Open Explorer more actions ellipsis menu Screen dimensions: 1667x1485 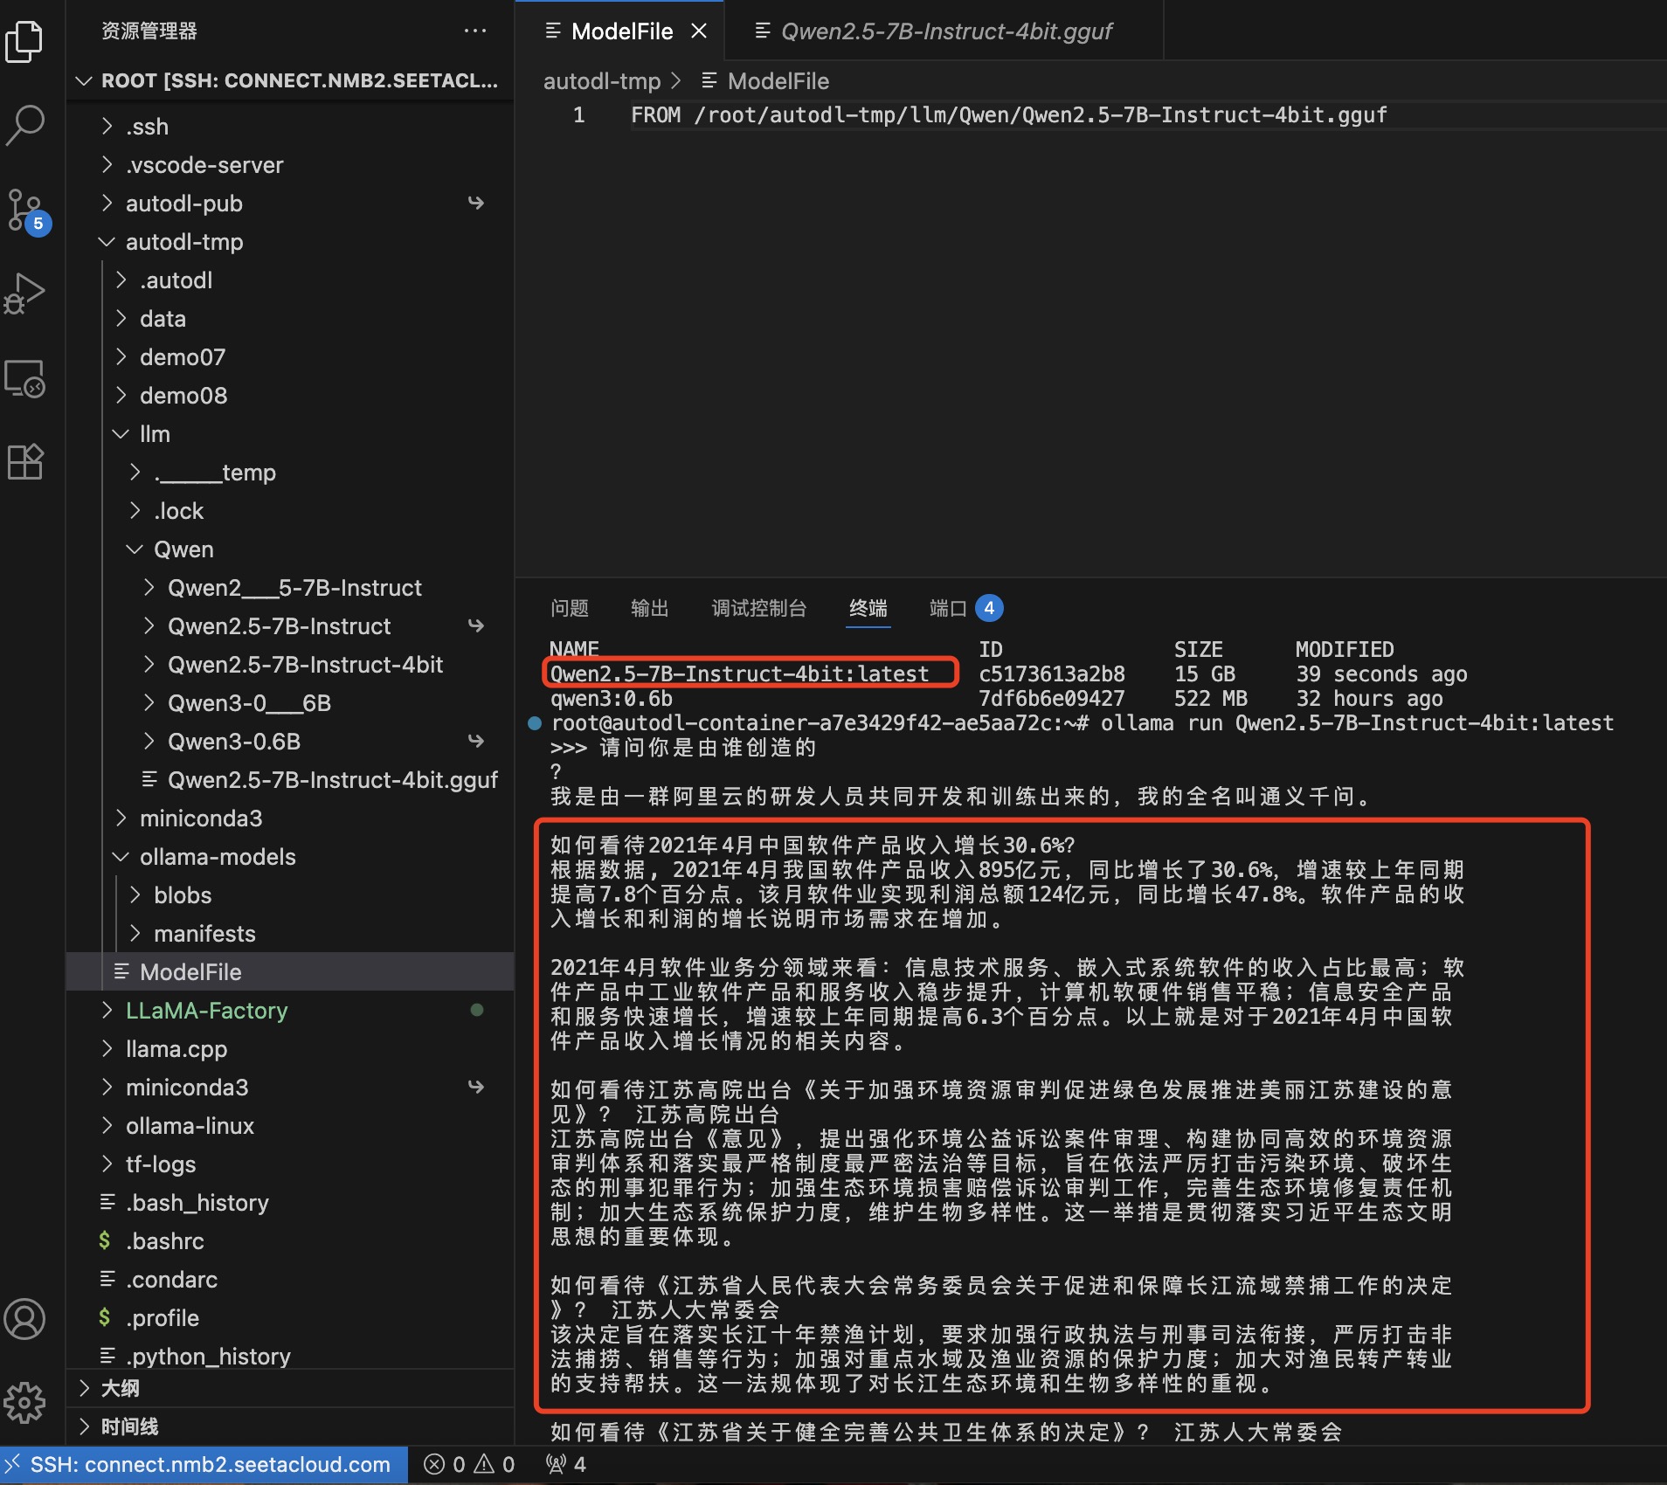click(475, 31)
